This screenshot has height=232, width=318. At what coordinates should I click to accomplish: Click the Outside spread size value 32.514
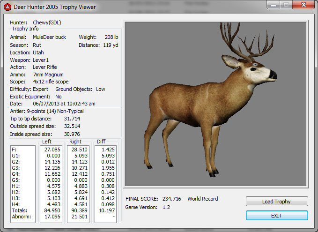pos(72,126)
